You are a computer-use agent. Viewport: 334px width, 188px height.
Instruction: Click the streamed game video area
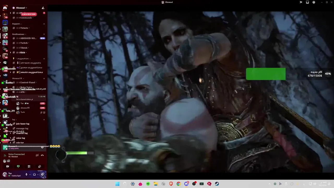[x=190, y=92]
